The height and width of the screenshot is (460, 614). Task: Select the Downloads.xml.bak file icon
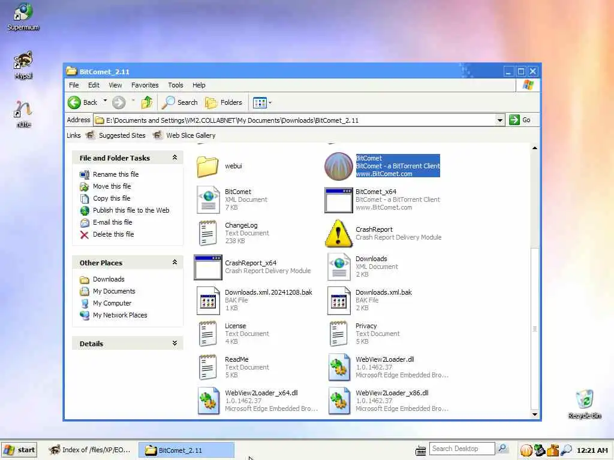point(339,301)
